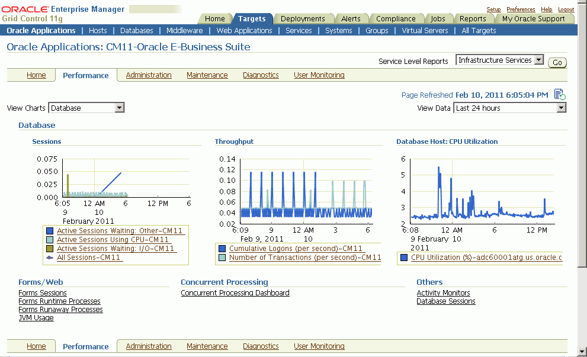Open the top Home subtab
This screenshot has width=587, height=357.
[x=36, y=75]
